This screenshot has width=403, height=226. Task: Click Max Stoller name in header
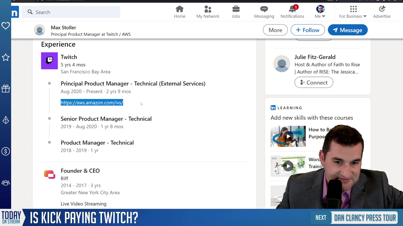(63, 28)
